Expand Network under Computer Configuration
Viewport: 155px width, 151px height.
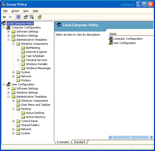click(13, 76)
